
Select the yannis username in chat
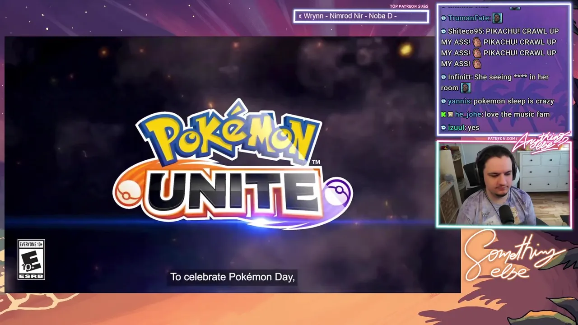pos(459,102)
